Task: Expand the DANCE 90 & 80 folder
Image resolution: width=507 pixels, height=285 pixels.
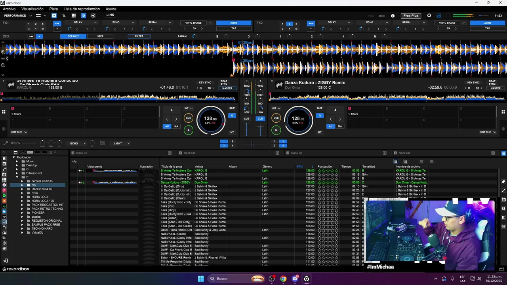Action: click(x=23, y=189)
